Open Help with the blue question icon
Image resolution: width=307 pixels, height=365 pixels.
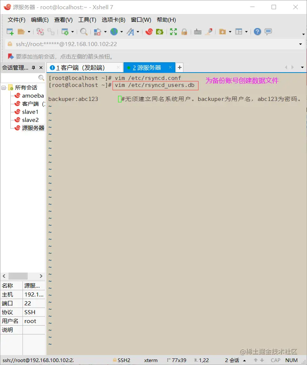click(257, 32)
